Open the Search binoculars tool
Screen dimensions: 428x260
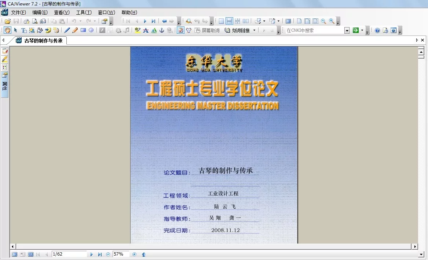click(x=189, y=21)
